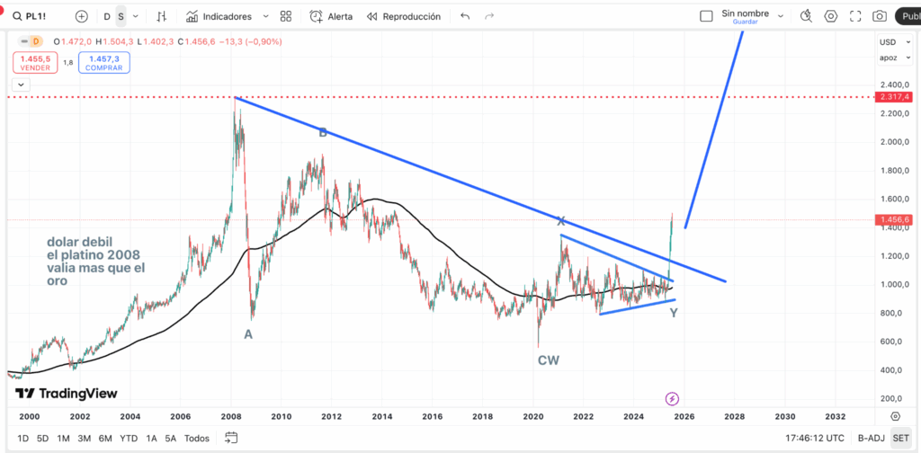921x453 pixels.
Task: Click the undo arrow
Action: point(465,16)
